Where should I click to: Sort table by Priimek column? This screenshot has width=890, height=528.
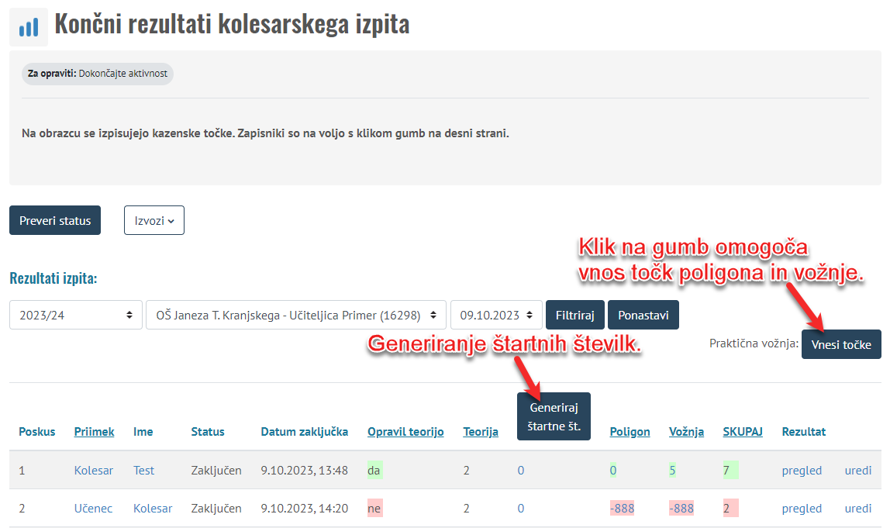pos(94,432)
